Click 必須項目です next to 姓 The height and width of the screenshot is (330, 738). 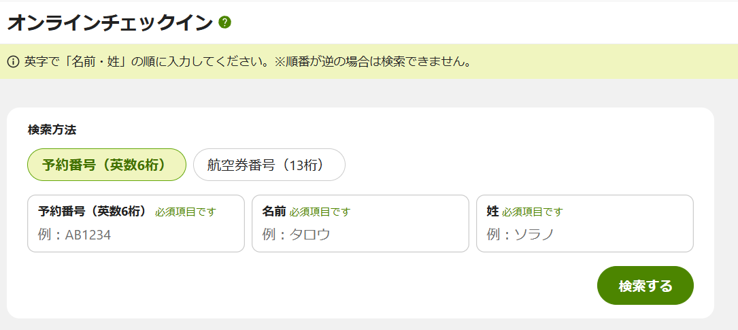click(533, 212)
